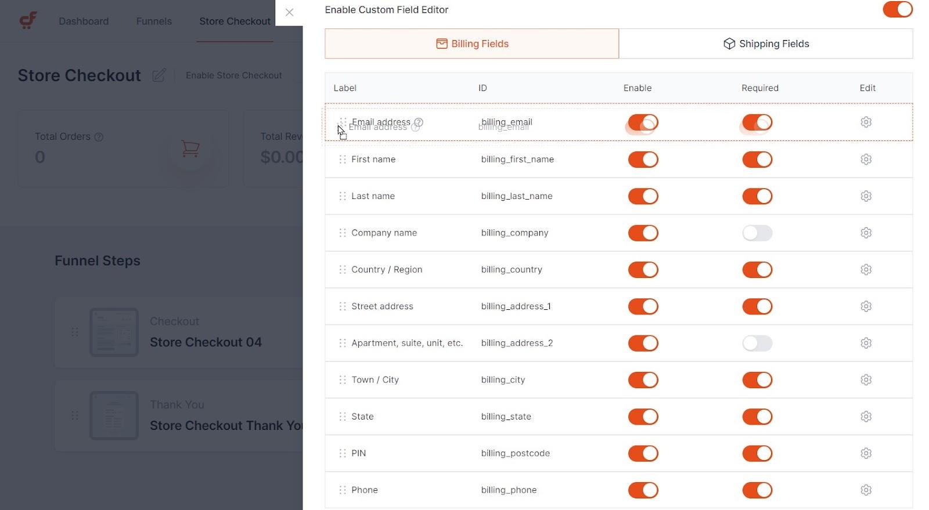Image resolution: width=929 pixels, height=510 pixels.
Task: Open settings gear for Town / City field
Action: point(866,379)
